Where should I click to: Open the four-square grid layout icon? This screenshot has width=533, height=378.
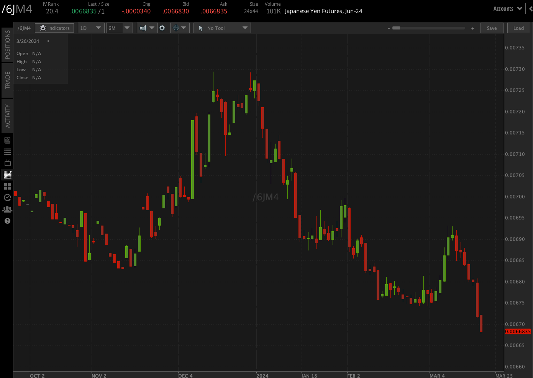coord(7,186)
